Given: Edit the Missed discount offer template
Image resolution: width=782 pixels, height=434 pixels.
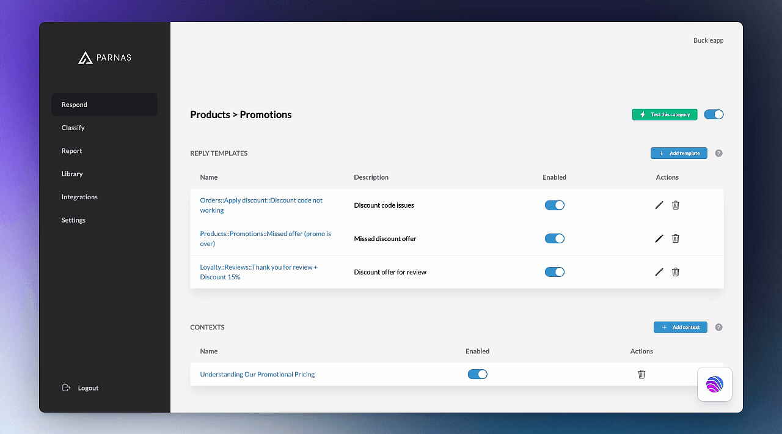Looking at the screenshot, I should pyautogui.click(x=659, y=238).
